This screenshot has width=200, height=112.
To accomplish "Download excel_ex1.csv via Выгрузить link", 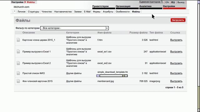I will (176, 52).
